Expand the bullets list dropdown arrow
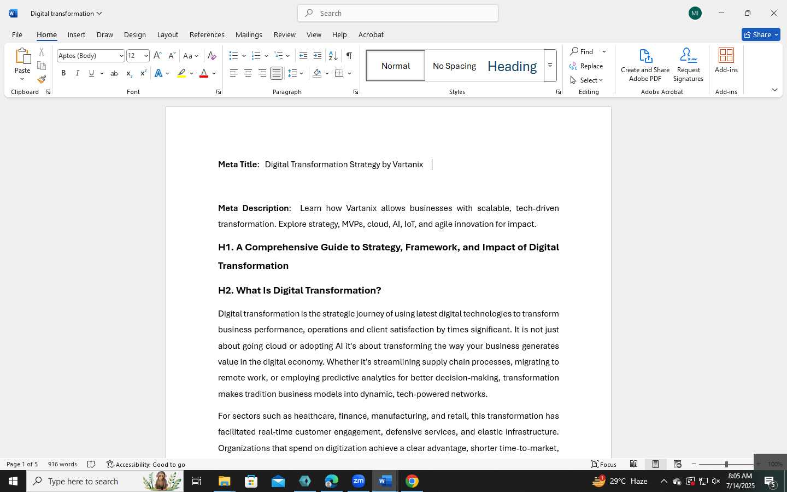Screen dimensions: 787x492 pyautogui.click(x=244, y=56)
